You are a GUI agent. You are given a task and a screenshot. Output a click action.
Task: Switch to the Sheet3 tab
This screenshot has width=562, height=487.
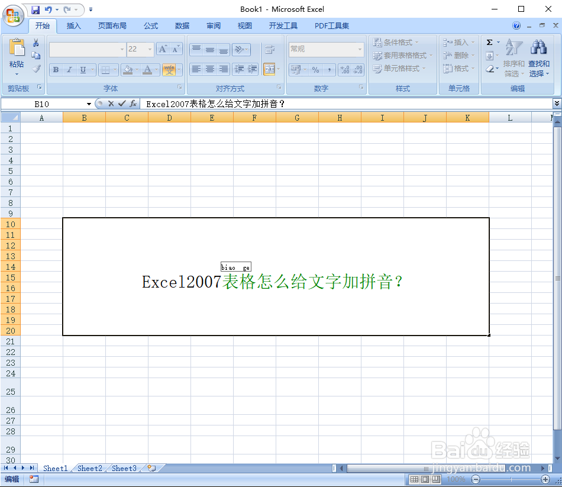(x=124, y=468)
